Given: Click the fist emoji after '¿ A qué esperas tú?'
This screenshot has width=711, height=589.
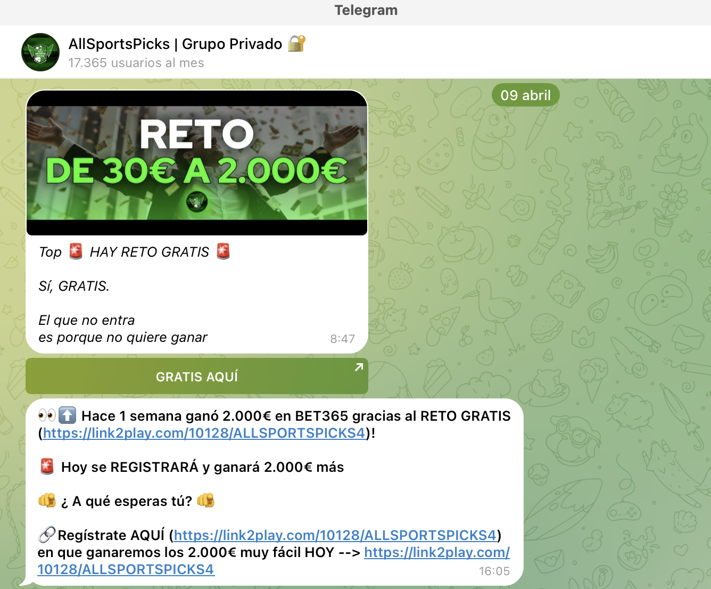Looking at the screenshot, I should click(205, 501).
